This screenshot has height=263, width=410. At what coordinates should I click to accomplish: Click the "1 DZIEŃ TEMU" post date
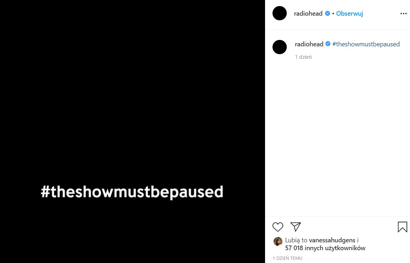pos(287,258)
